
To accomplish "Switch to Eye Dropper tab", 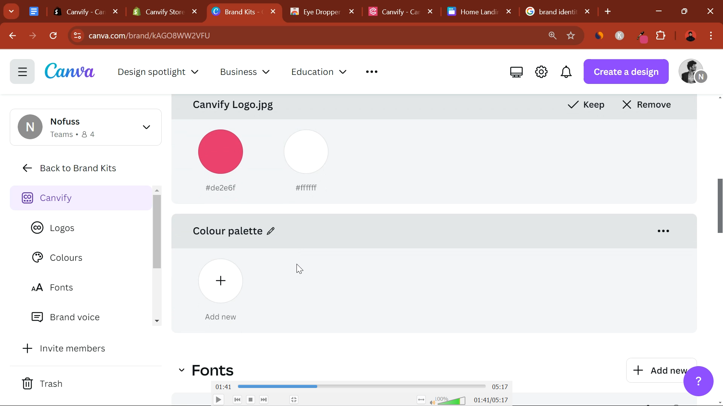I will click(321, 12).
